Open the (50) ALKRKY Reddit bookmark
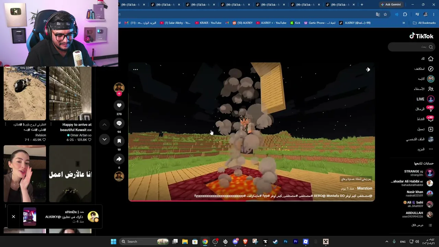 (x=242, y=23)
